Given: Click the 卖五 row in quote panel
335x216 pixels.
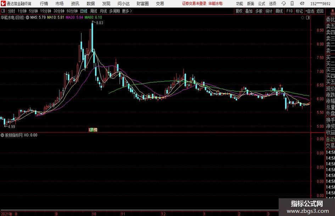Looking at the screenshot, I should [x=330, y=26].
